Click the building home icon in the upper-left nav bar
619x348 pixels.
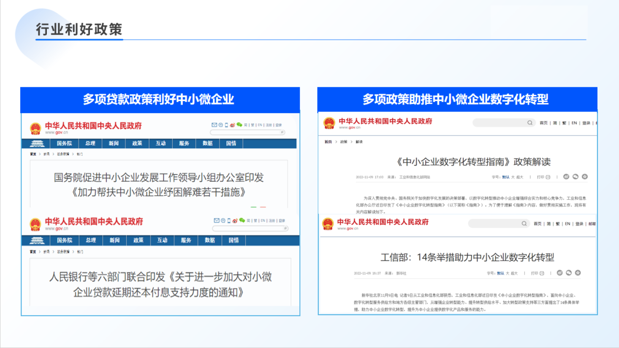pos(37,143)
